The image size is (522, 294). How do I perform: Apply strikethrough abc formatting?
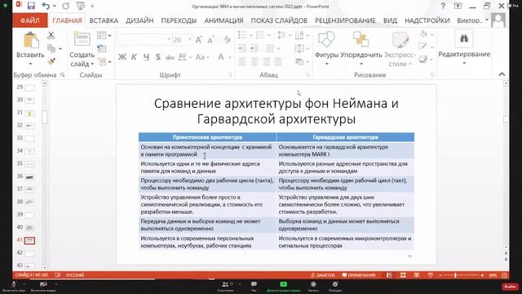coord(170,57)
